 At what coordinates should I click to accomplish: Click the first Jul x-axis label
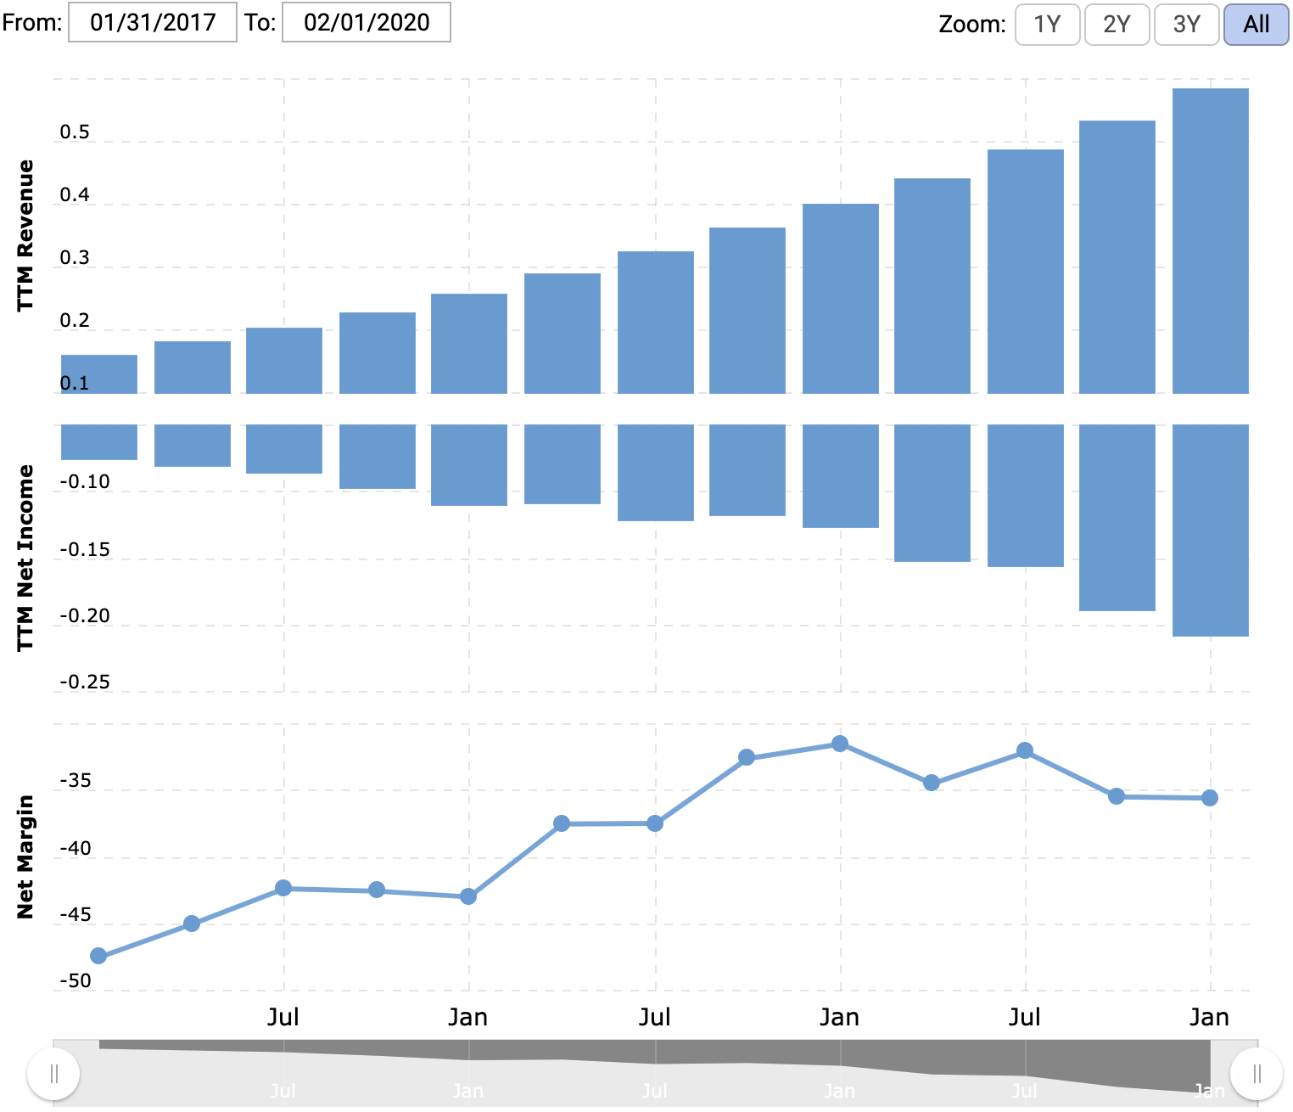pos(283,1017)
